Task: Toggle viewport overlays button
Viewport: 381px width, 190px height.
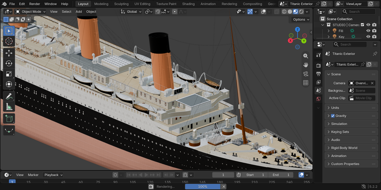Action: pos(263,12)
